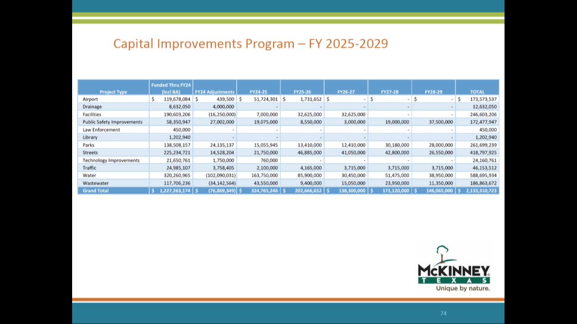Click Water total 588,695,934
Screen dimensions: 577x324
tap(483, 175)
